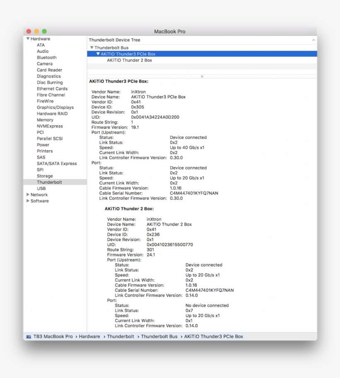
Task: Select USB in the sidebar
Action: tap(41, 188)
